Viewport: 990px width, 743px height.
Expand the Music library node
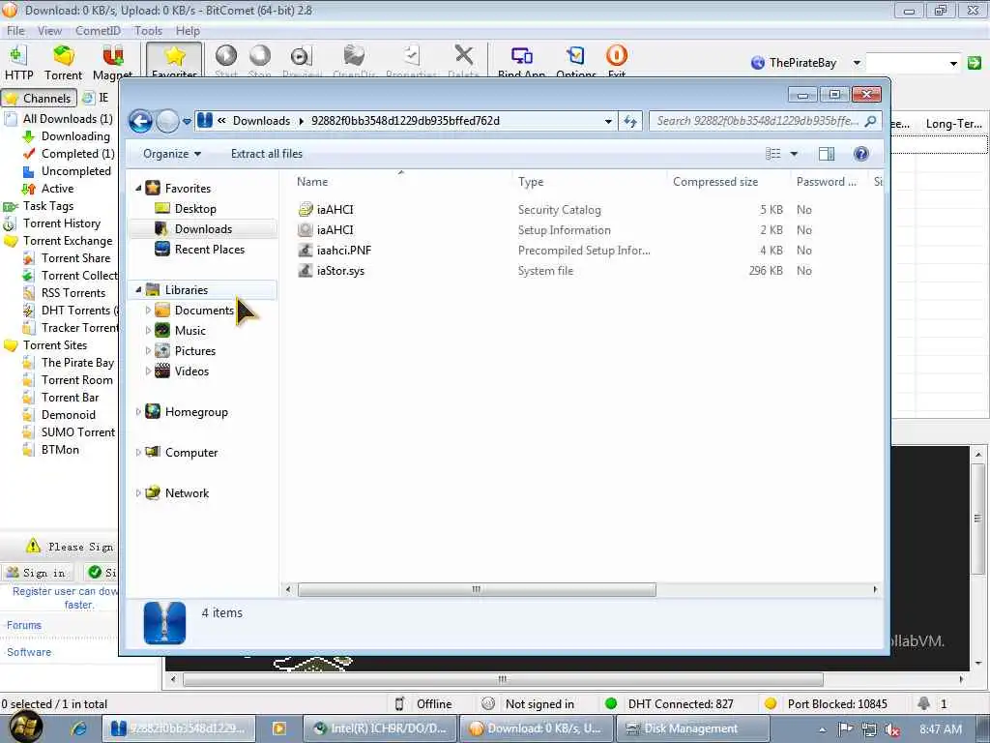(x=148, y=330)
